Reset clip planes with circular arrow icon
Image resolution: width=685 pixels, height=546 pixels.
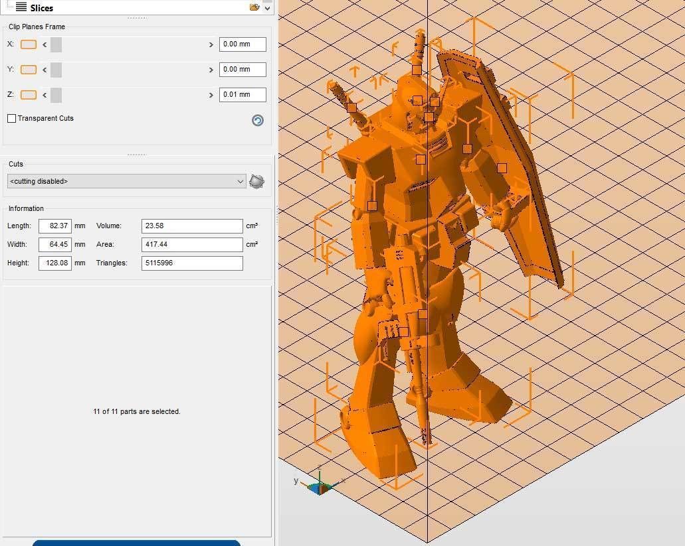(258, 120)
